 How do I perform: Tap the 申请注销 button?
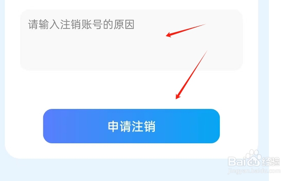pos(131,126)
